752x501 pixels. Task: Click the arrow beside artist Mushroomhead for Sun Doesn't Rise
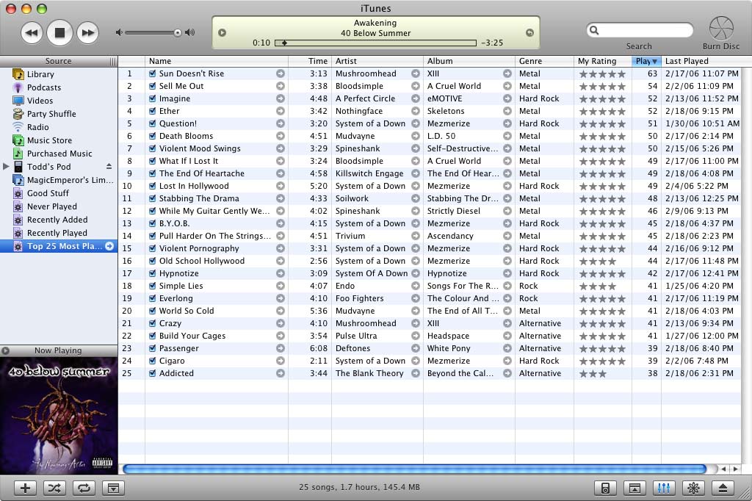pos(416,73)
